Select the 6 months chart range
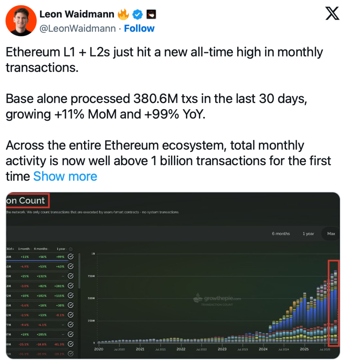 point(281,234)
